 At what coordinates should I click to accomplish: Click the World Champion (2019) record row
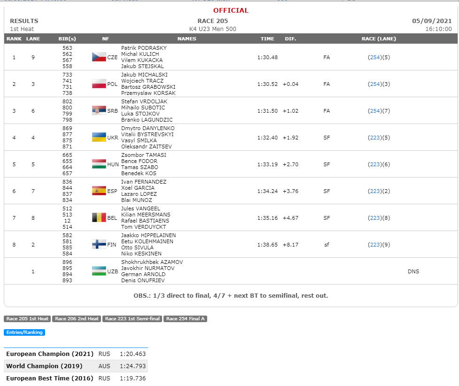point(76,366)
